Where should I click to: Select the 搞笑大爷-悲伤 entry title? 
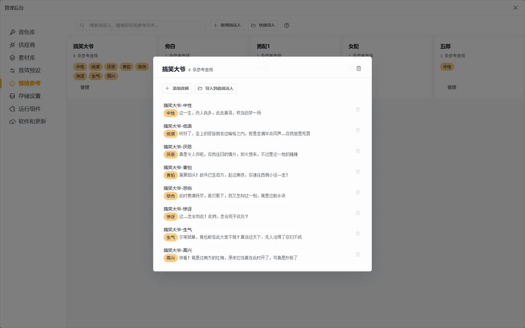coord(178,188)
